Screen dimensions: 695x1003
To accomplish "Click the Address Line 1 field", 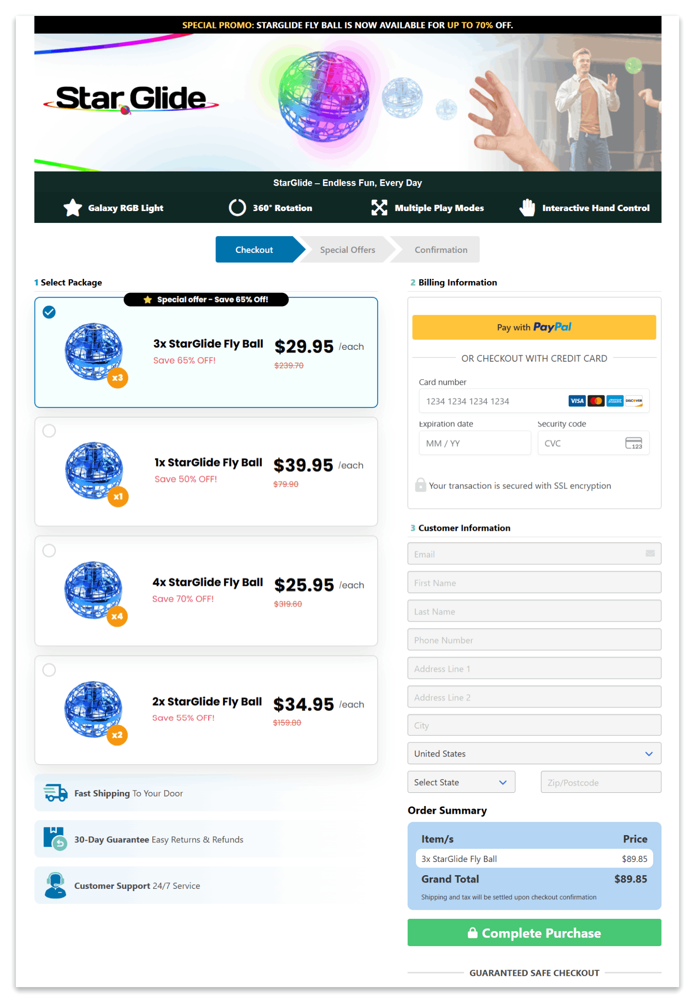I will pos(534,668).
